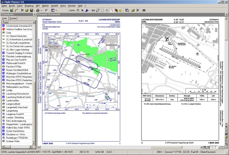
Task: Click the upper document icon on the right edge
Action: [x=226, y=140]
